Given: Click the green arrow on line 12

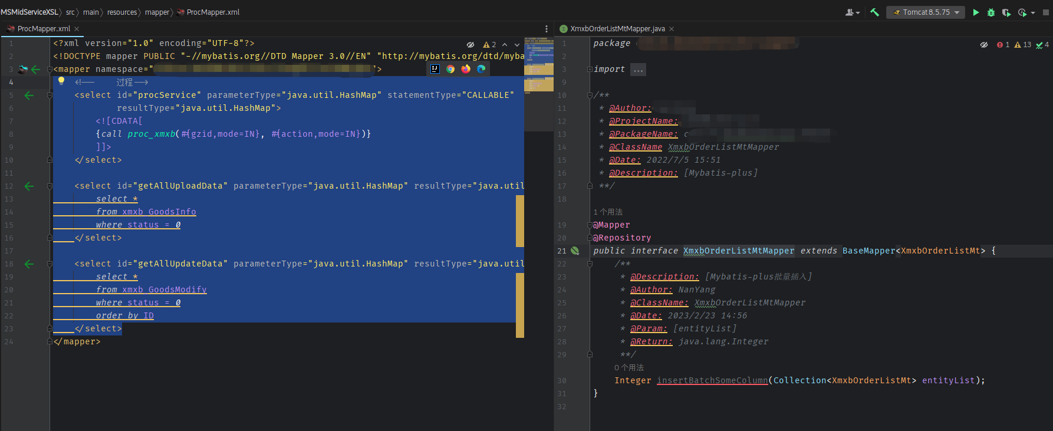Looking at the screenshot, I should (29, 186).
